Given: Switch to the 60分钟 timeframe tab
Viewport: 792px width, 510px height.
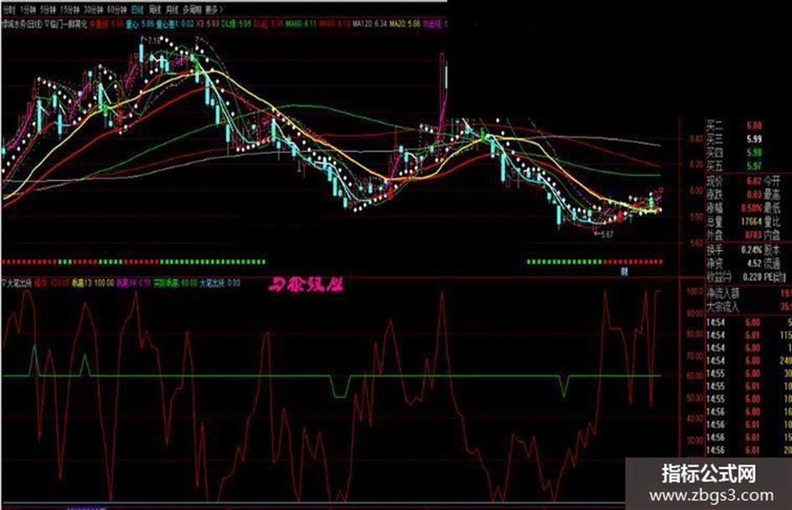Looking at the screenshot, I should tap(117, 9).
